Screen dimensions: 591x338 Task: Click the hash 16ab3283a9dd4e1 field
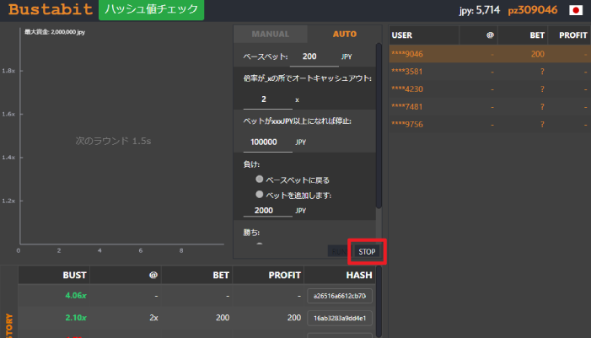(340, 318)
